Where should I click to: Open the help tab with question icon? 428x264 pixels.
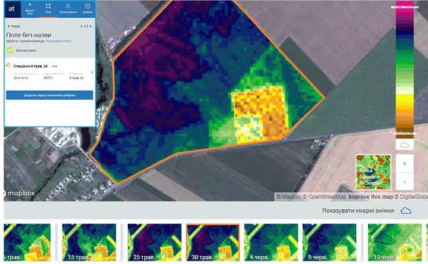pyautogui.click(x=87, y=8)
